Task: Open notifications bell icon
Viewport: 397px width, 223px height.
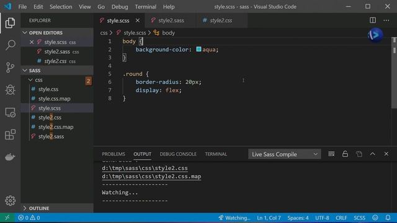Action: 388,217
